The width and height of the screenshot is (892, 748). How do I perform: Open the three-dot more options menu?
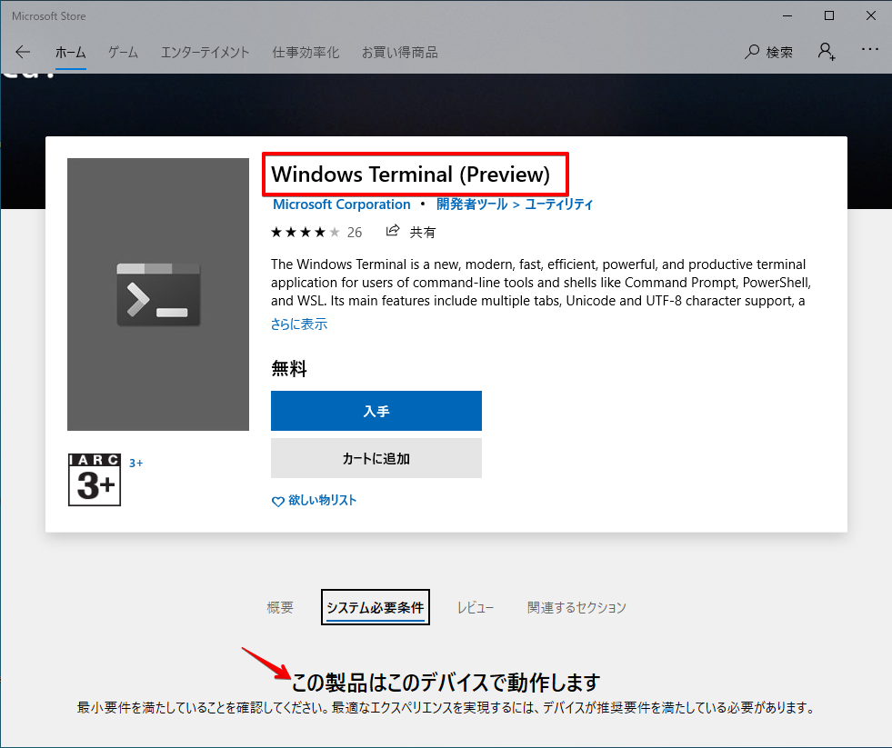[x=870, y=49]
